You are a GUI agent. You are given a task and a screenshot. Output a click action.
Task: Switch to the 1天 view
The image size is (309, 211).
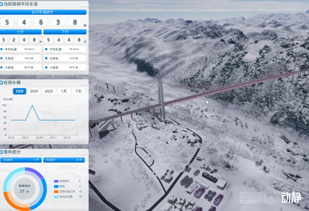pos(64,91)
